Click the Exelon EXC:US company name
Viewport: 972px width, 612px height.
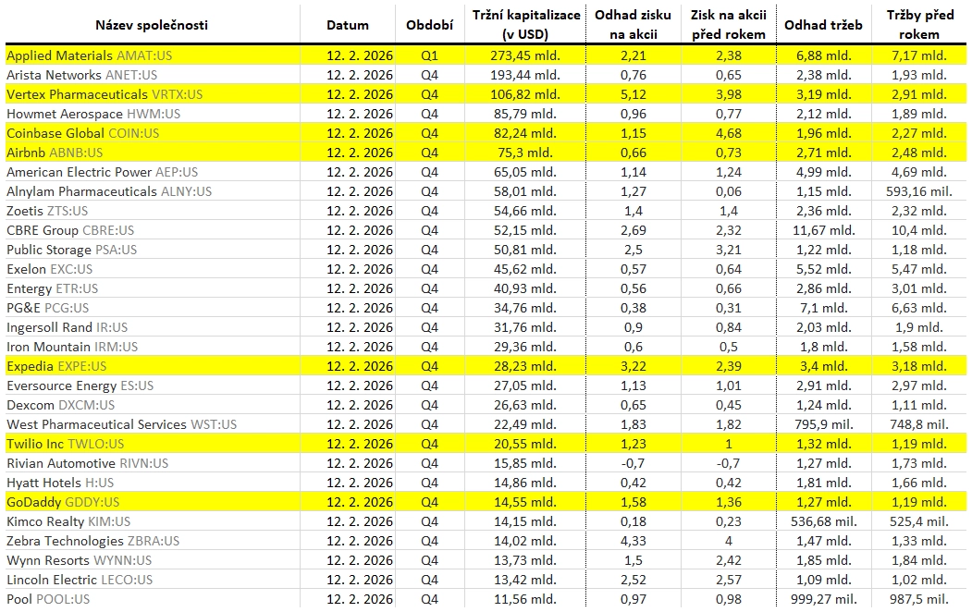tap(50, 269)
